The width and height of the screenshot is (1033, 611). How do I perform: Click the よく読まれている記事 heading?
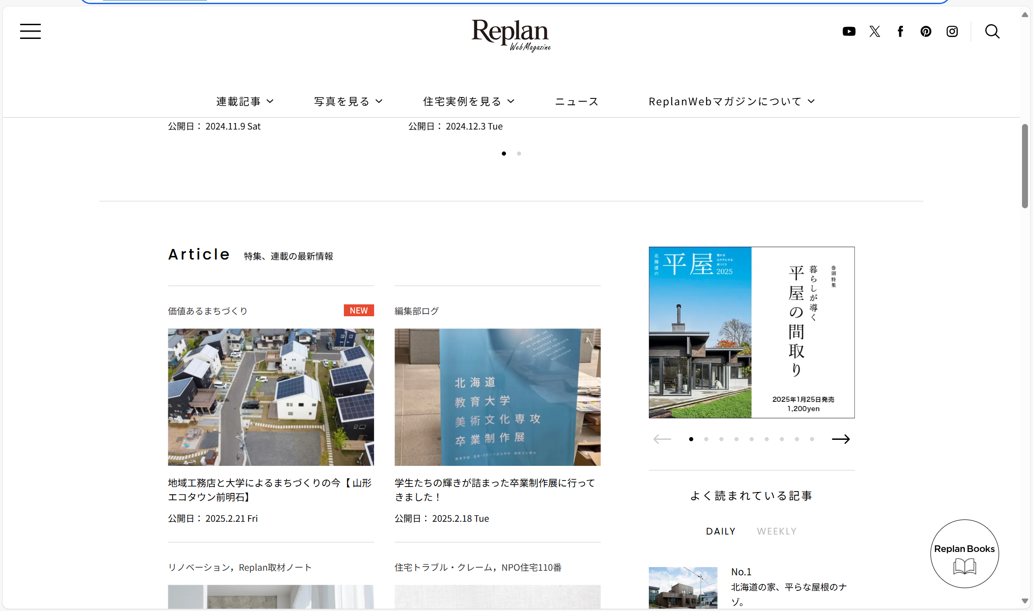point(751,496)
